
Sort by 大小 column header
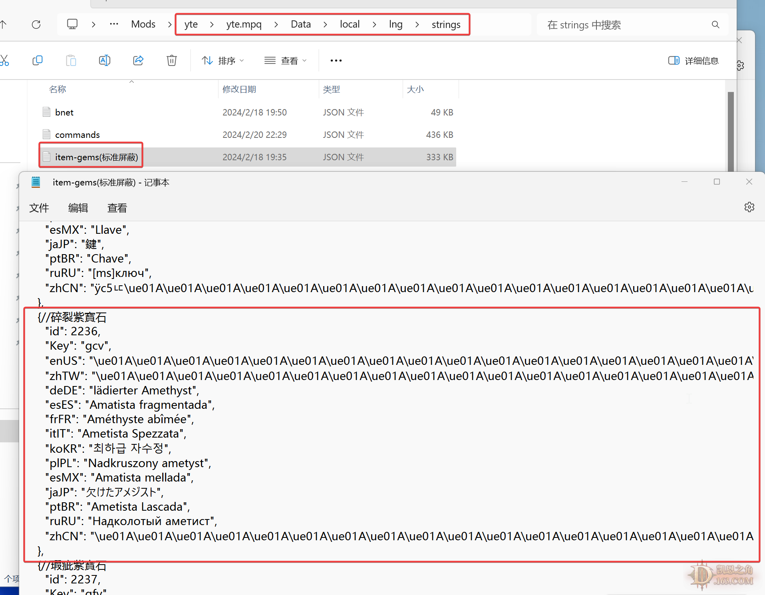coord(415,89)
